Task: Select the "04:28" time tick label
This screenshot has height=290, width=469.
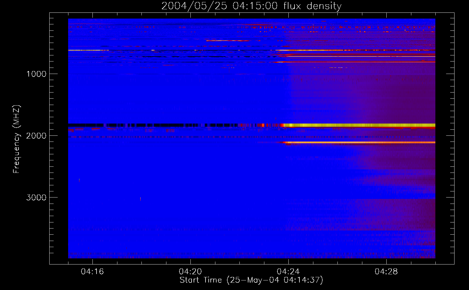Action: point(386,271)
